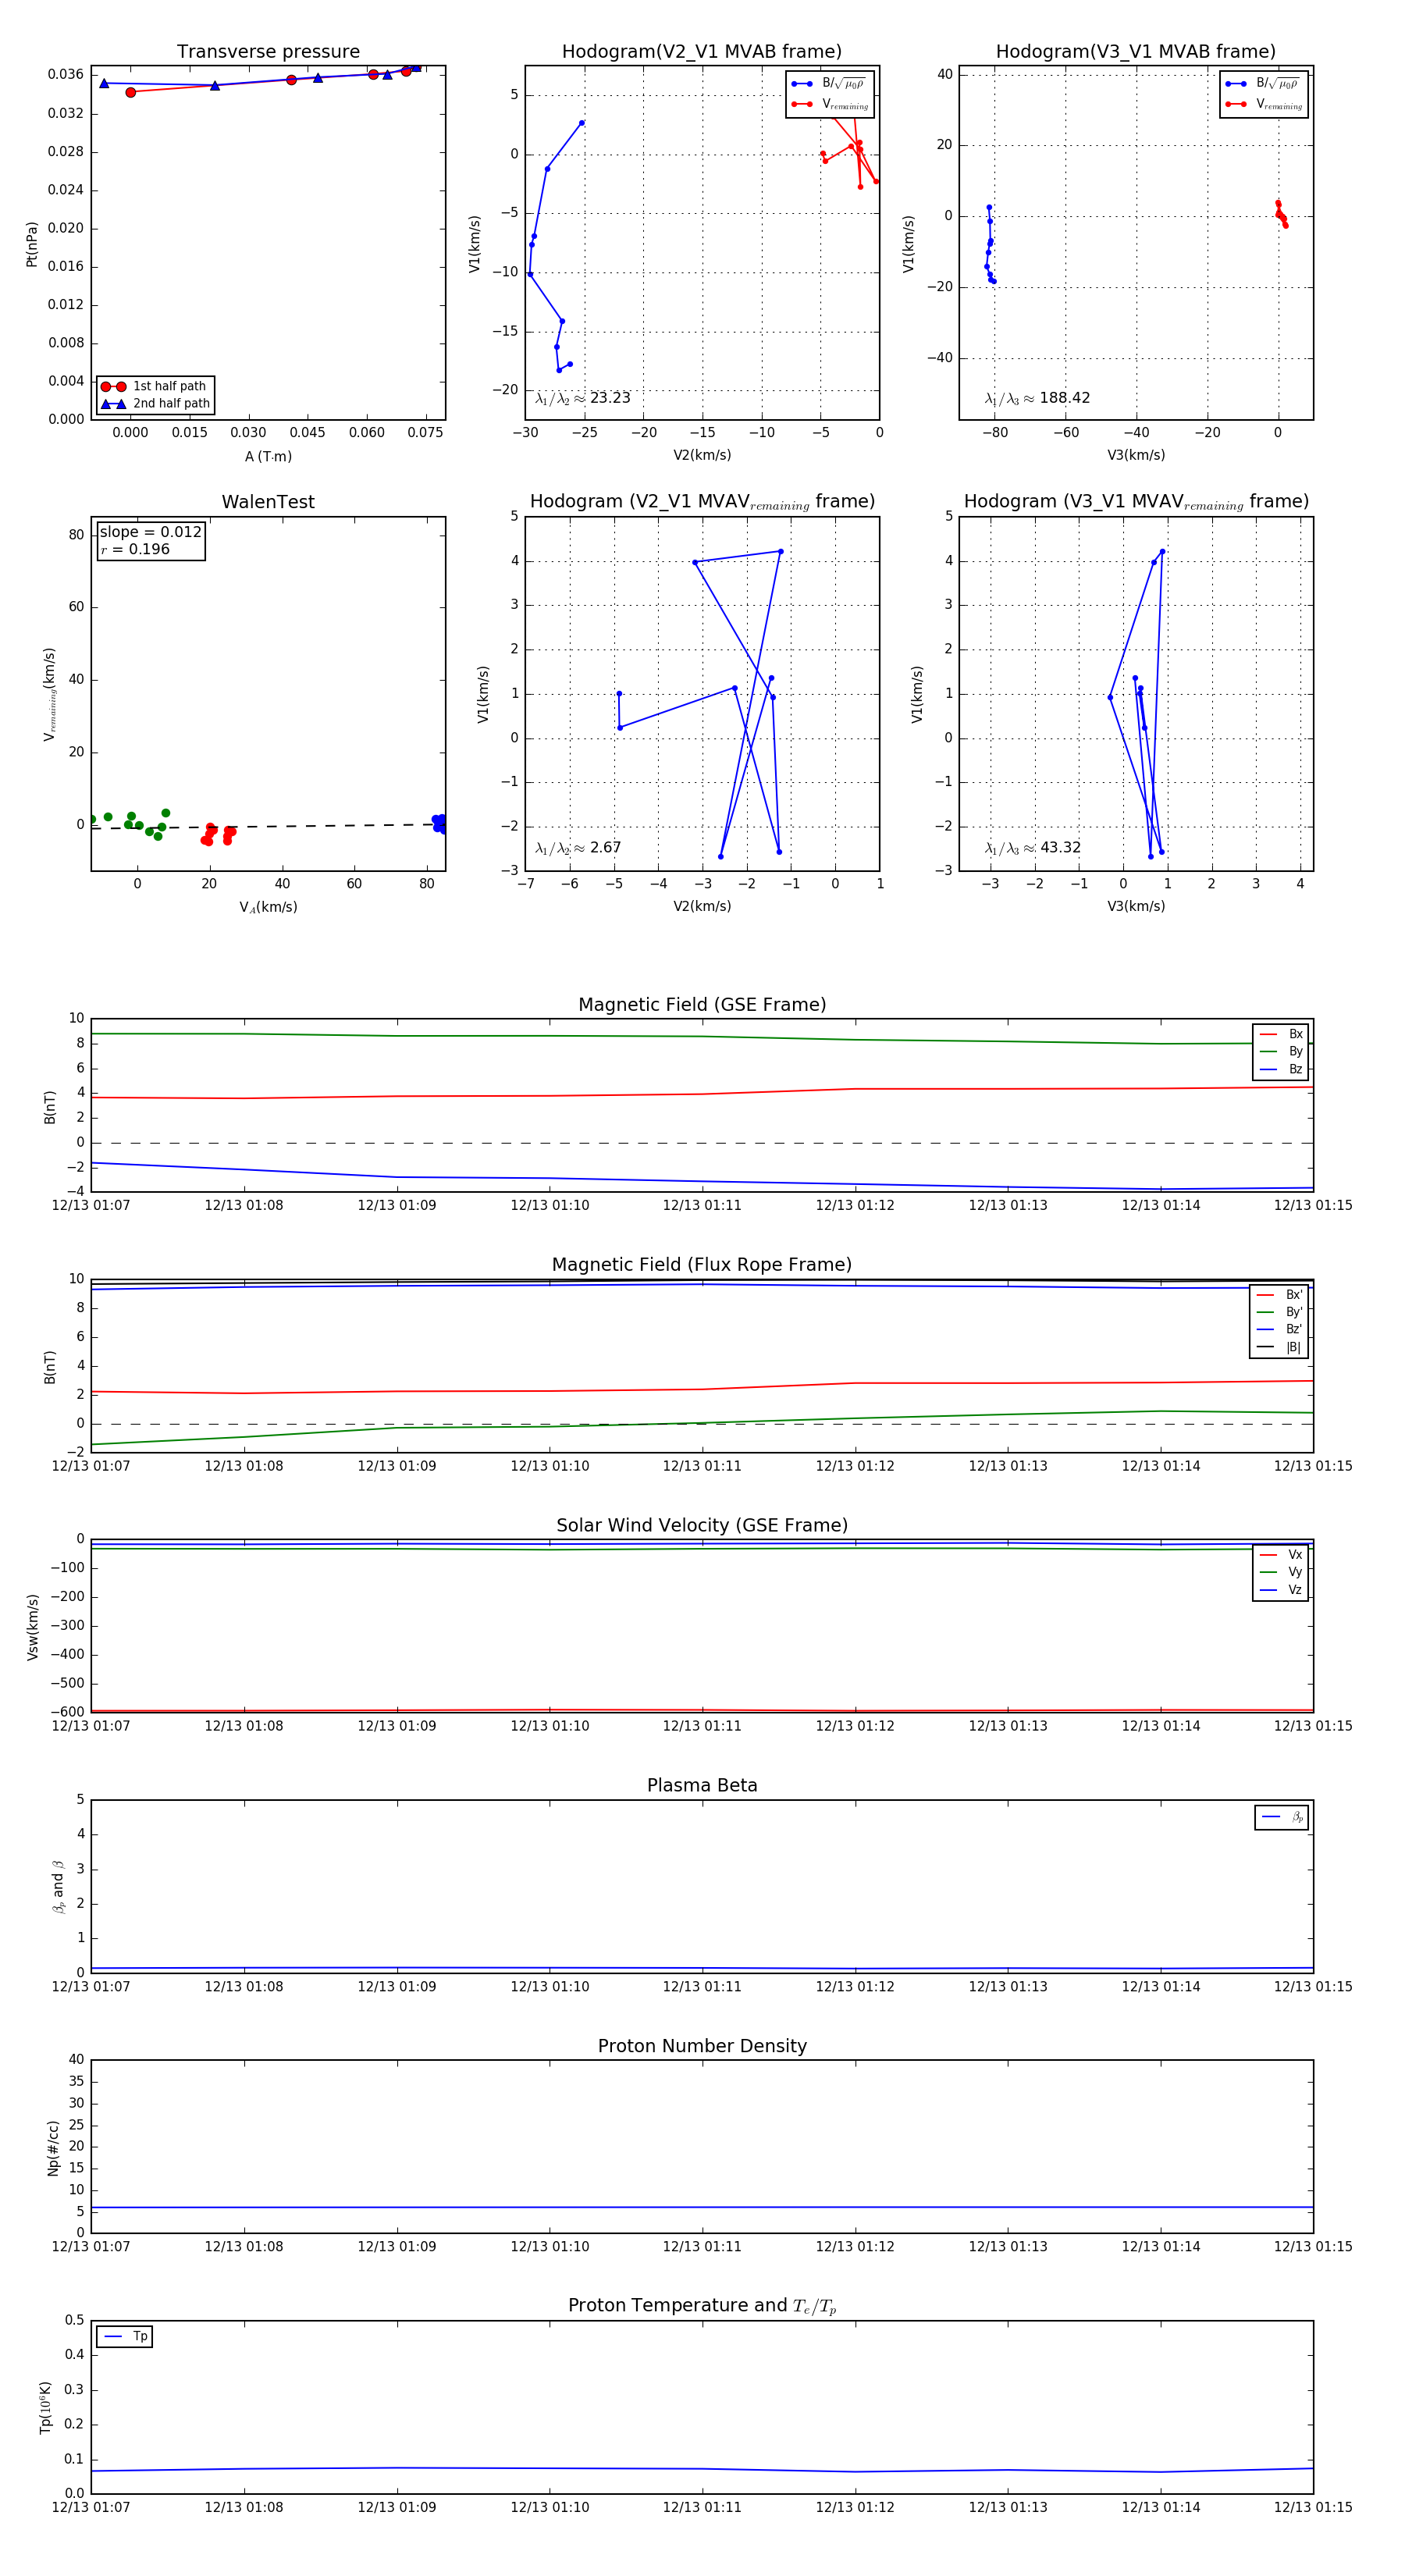
Task: Click the λ1/λ2 ≈ 23.23 annotation
Action: tap(583, 398)
